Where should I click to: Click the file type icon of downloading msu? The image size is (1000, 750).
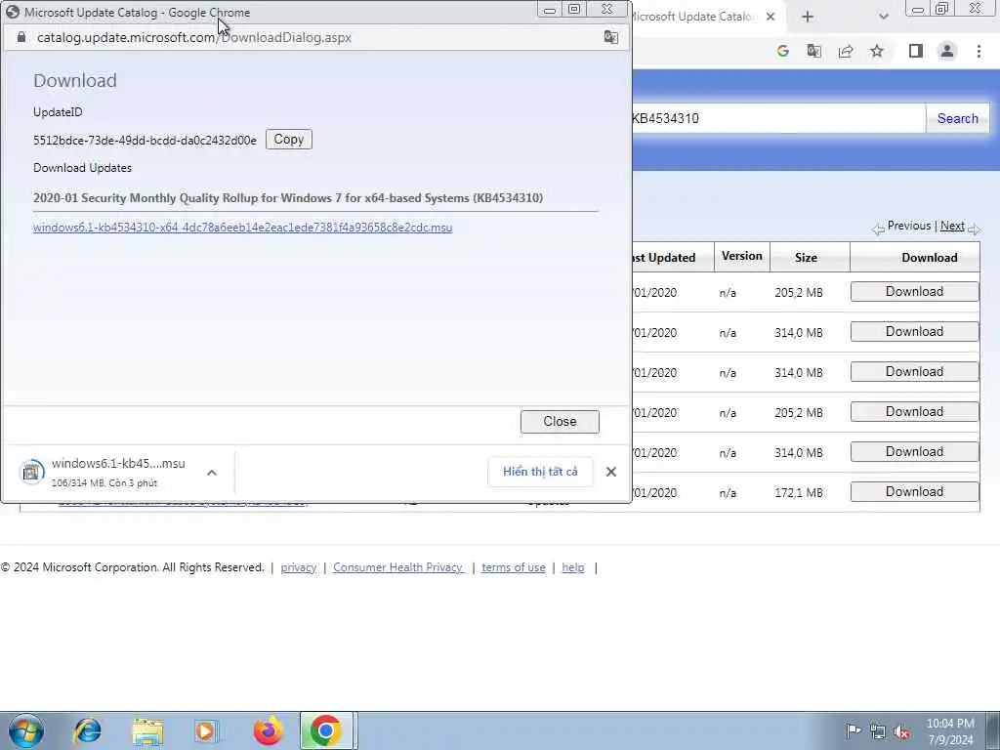pos(31,472)
